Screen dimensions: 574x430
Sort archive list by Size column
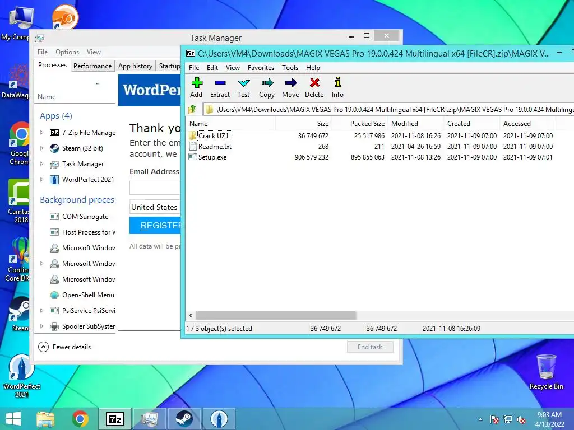tap(303, 124)
